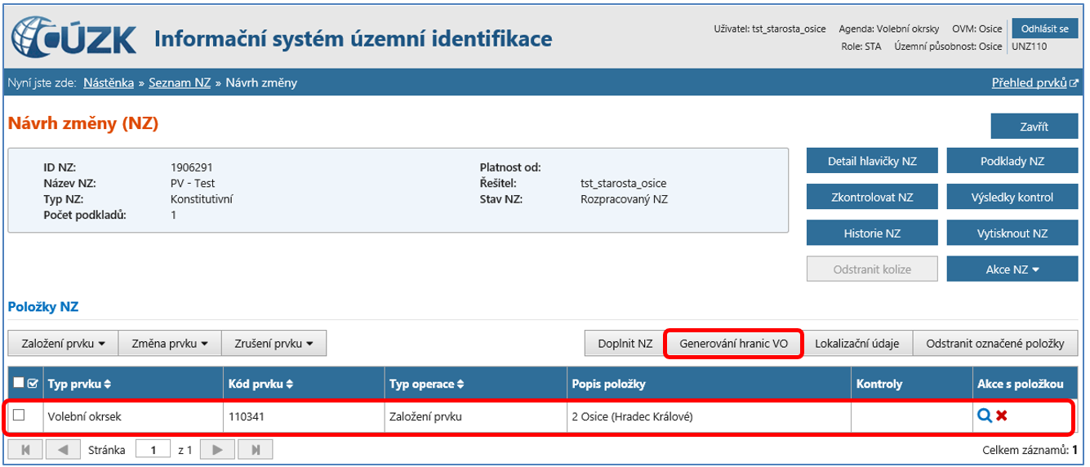Click the checked-box icon in table header
1090x467 pixels.
point(32,383)
